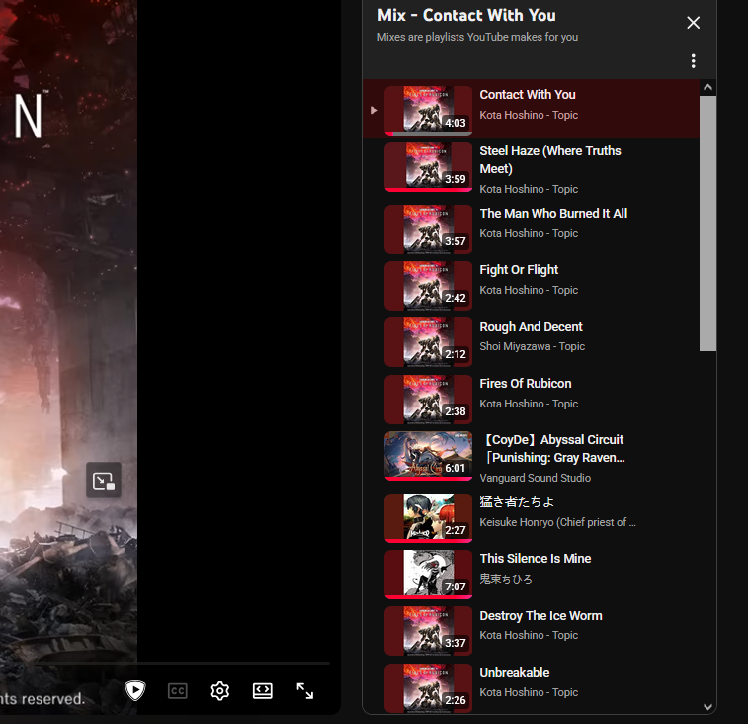The image size is (748, 724).
Task: Open Steel Haze (Where Truths Meet) title
Action: click(550, 160)
